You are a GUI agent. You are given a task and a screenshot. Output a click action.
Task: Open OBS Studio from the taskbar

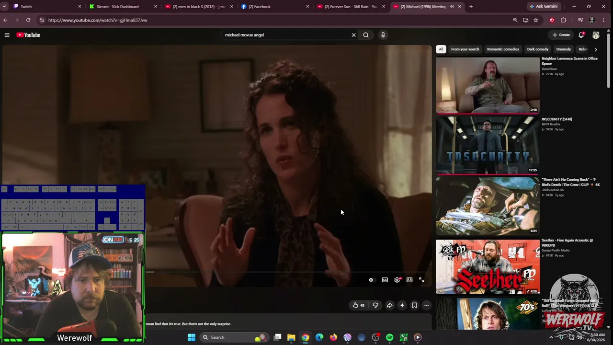(x=375, y=337)
